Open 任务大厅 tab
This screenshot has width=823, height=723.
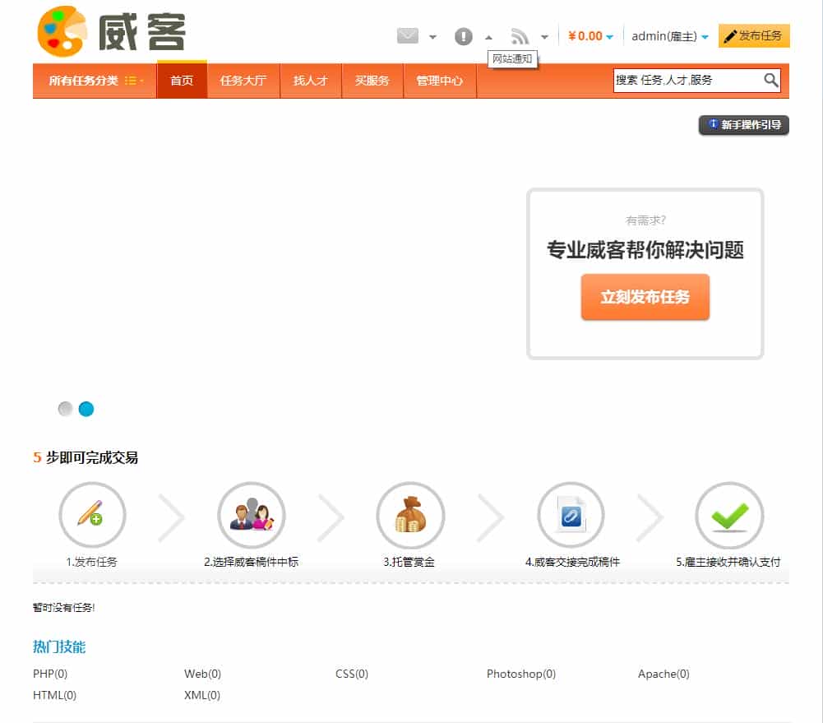(x=243, y=81)
